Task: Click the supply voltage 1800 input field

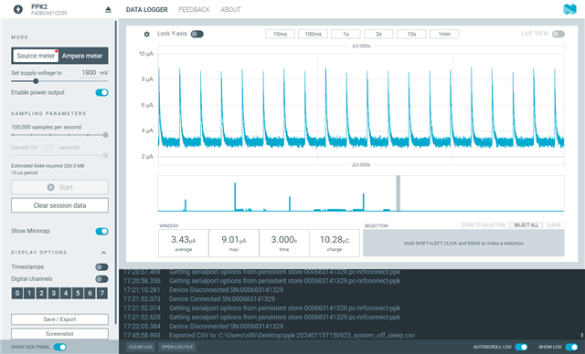Action: pos(89,73)
